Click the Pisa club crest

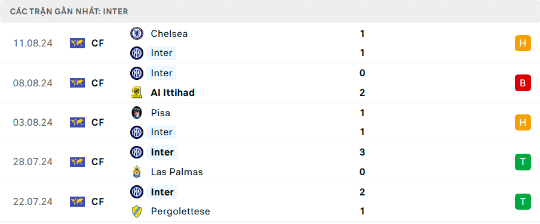pyautogui.click(x=137, y=113)
